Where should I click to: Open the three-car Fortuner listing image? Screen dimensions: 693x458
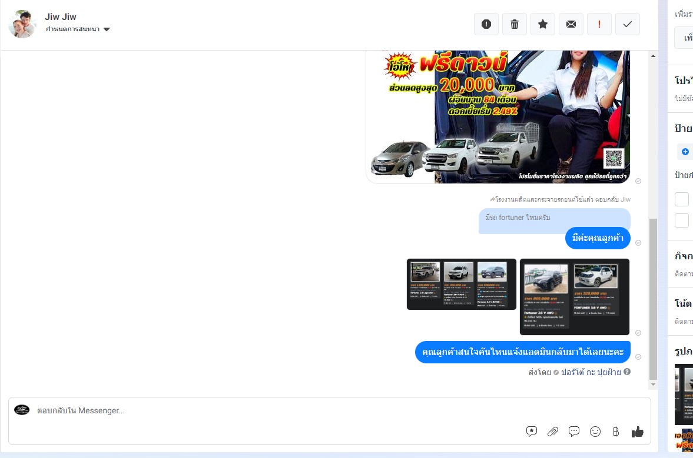(x=462, y=284)
